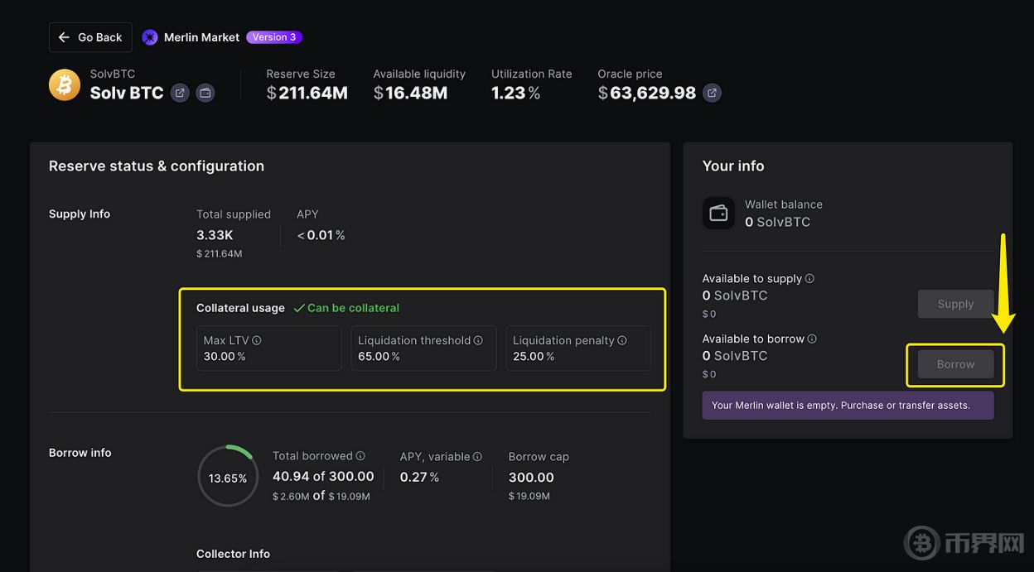Select the SolvBTC Bitcoin token logo
Viewport: 1034px width, 572px height.
(65, 84)
